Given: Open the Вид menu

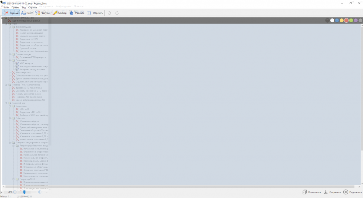Looking at the screenshot, I should (x=24, y=7).
